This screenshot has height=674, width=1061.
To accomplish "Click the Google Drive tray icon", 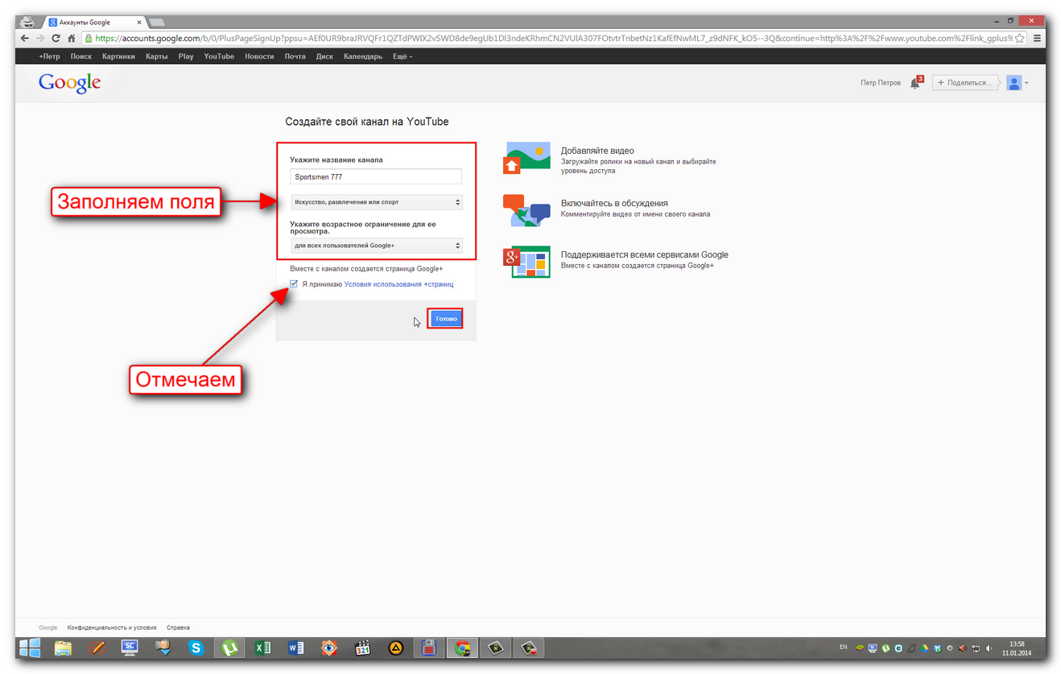I will click(x=924, y=647).
